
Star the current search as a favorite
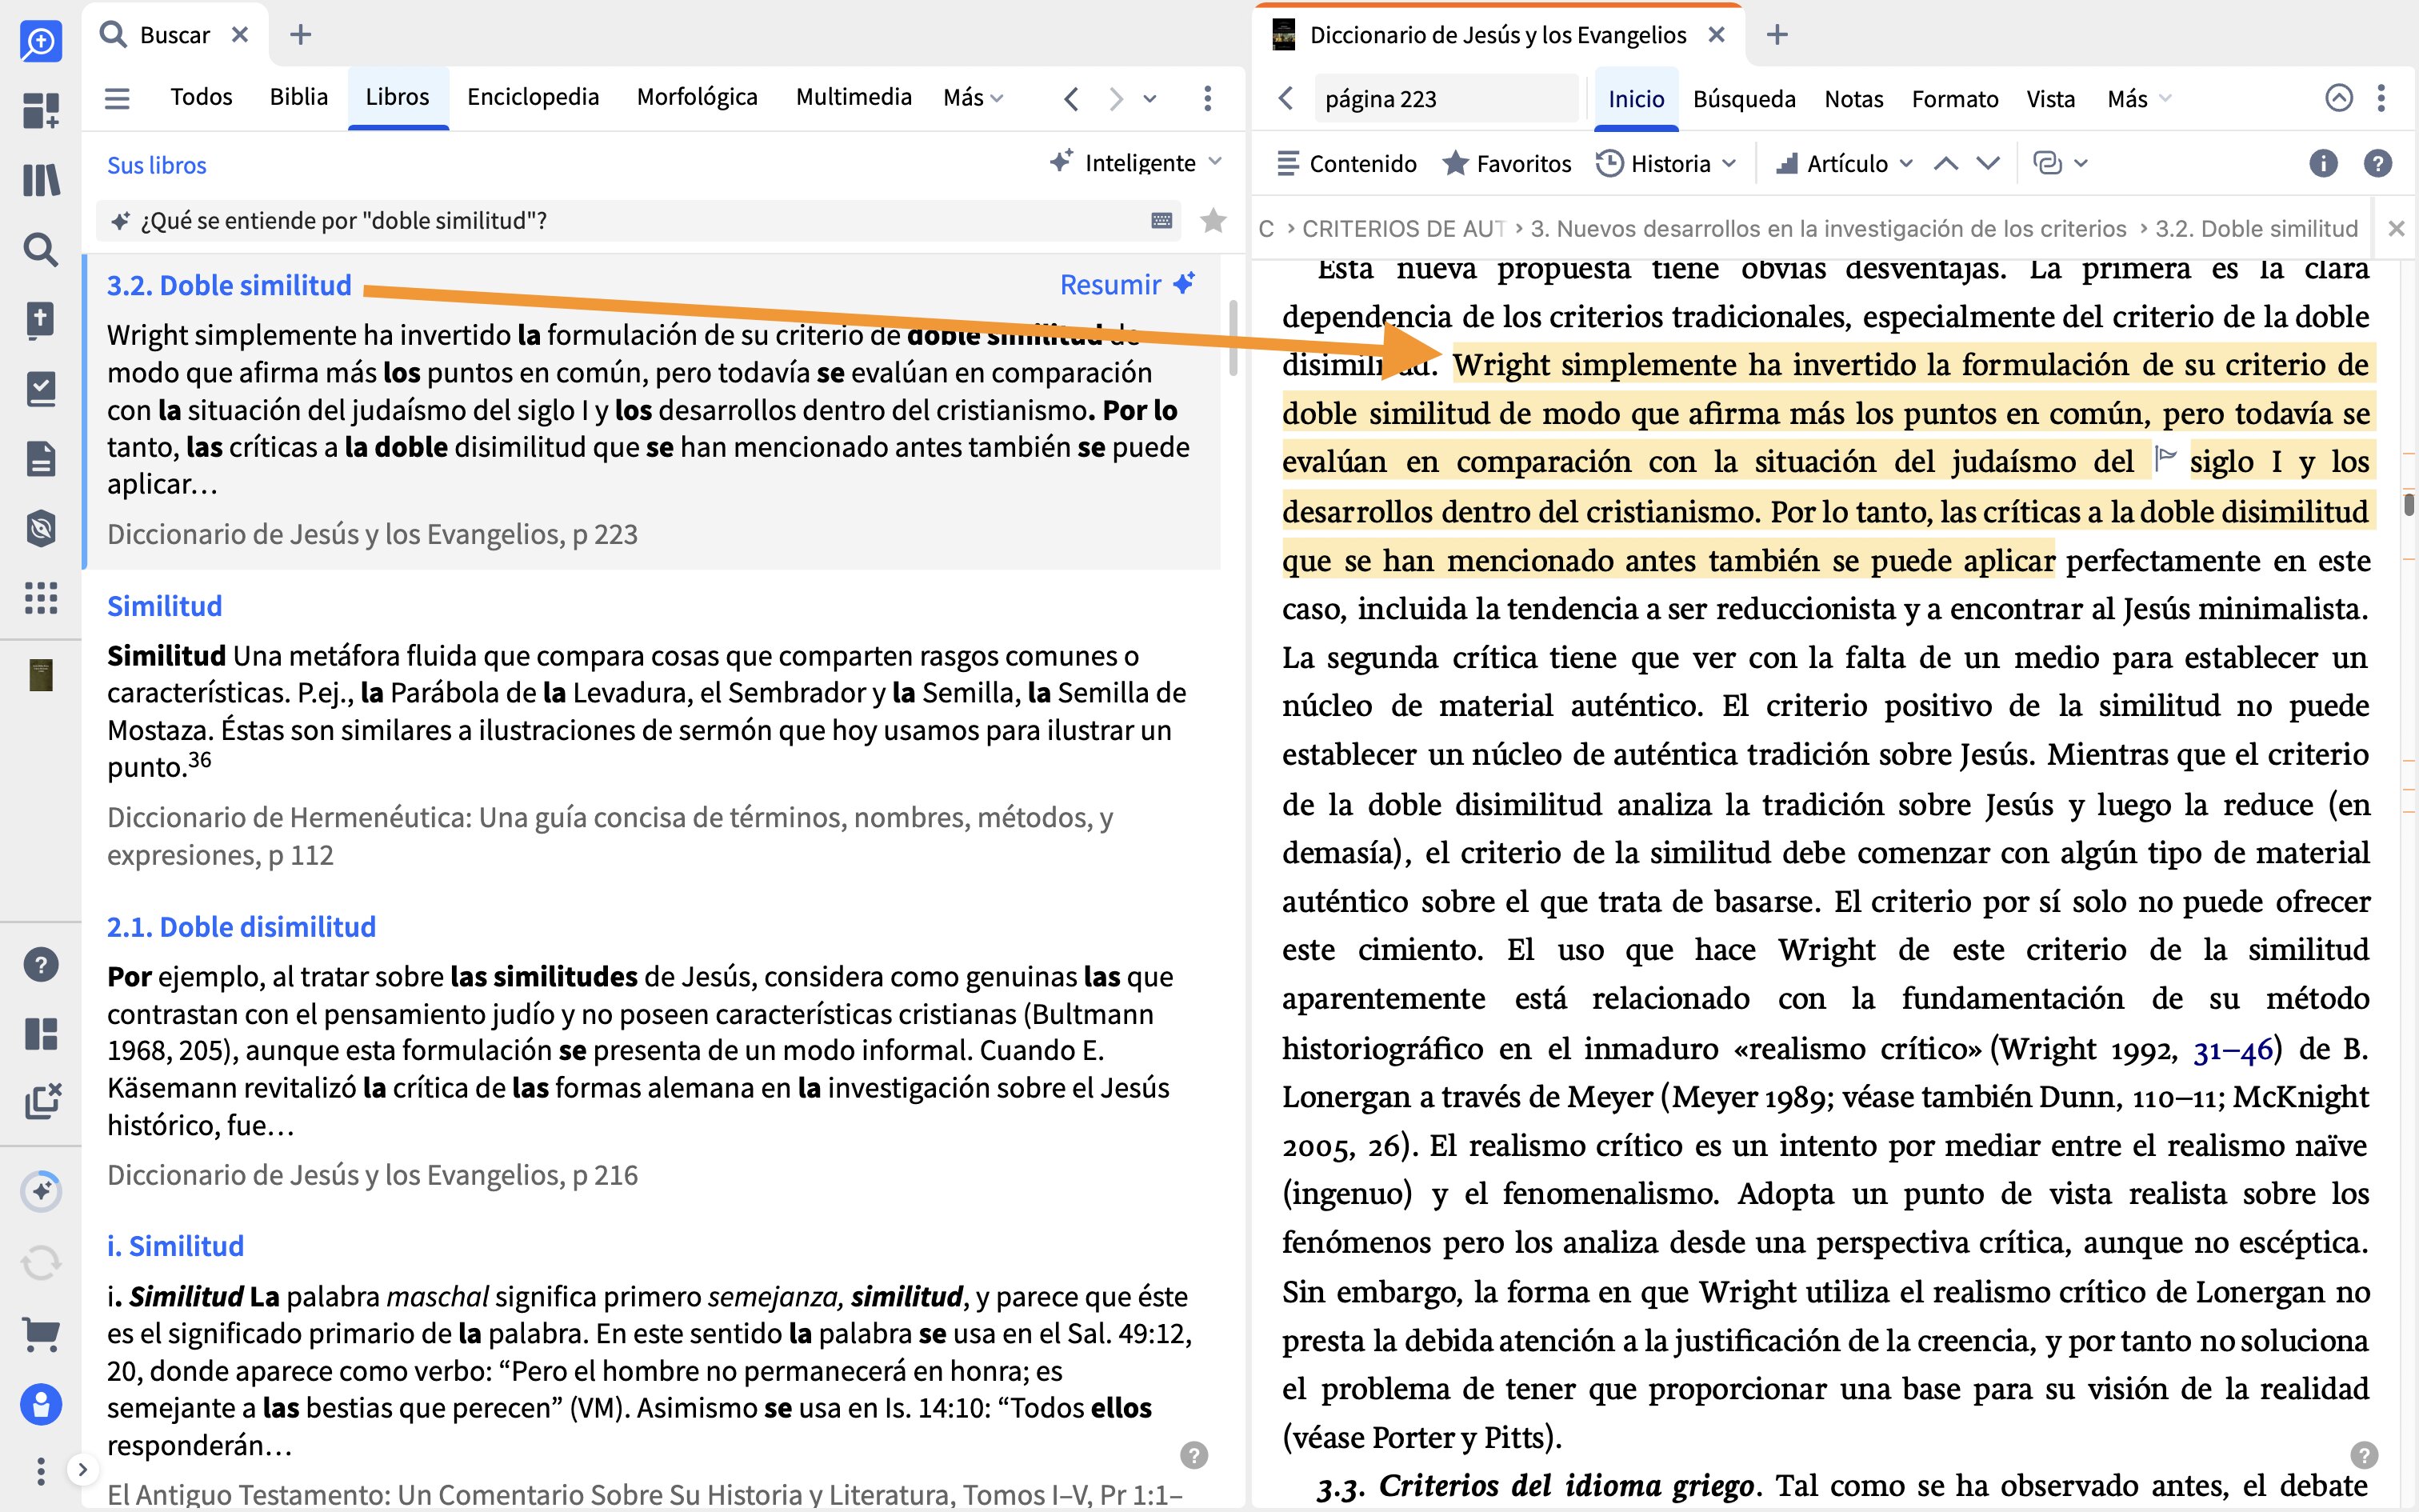click(1213, 220)
